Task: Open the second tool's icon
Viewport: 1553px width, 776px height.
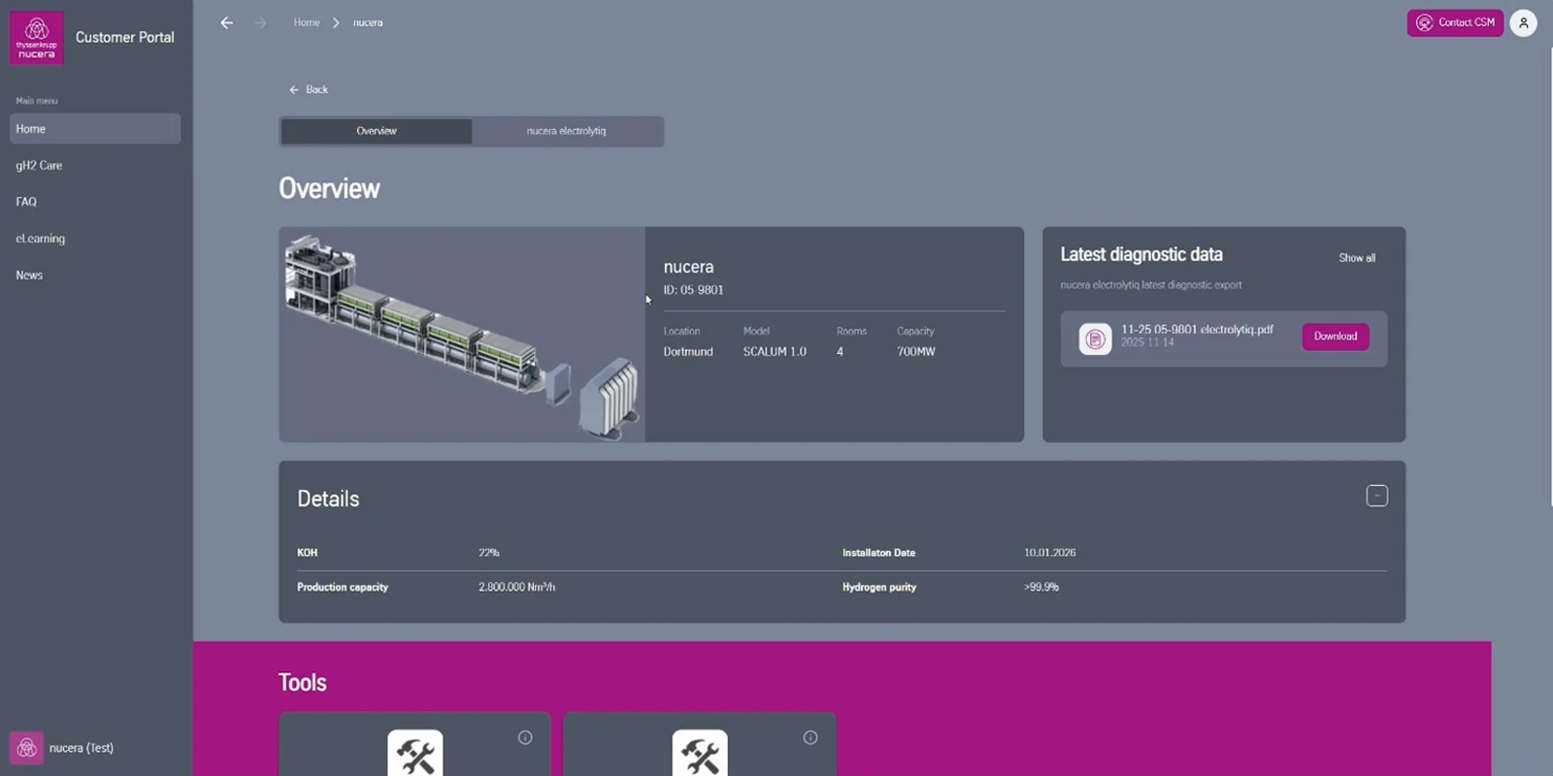Action: click(x=700, y=754)
